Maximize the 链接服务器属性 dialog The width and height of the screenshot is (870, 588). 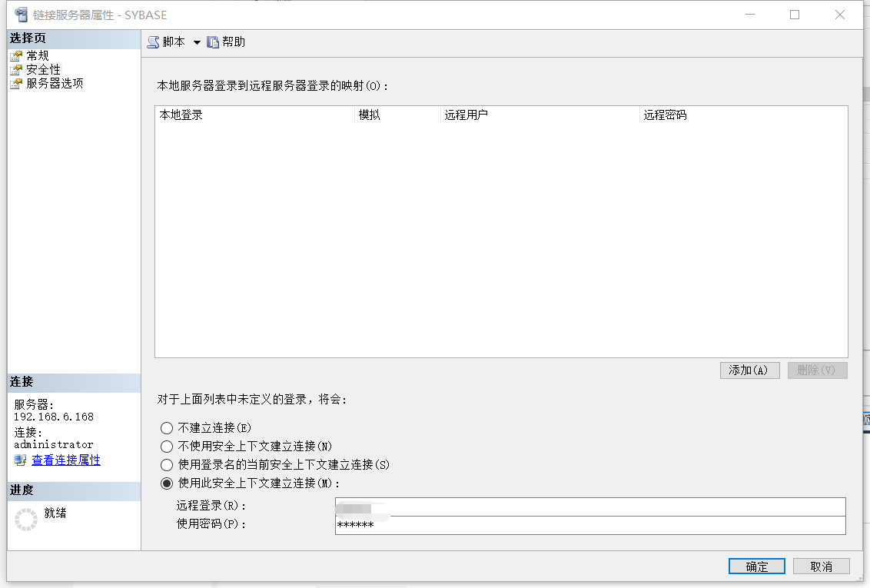tap(795, 15)
